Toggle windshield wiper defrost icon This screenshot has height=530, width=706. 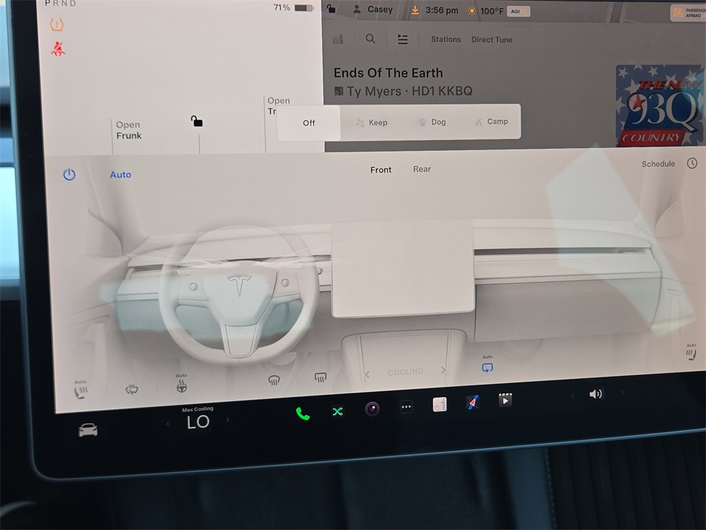pos(132,389)
